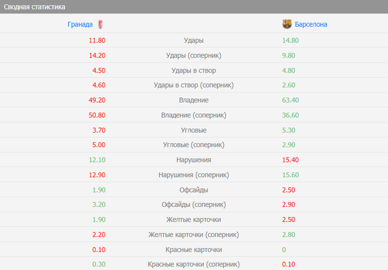Select the Удары row label
The height and width of the screenshot is (270, 388).
click(194, 41)
